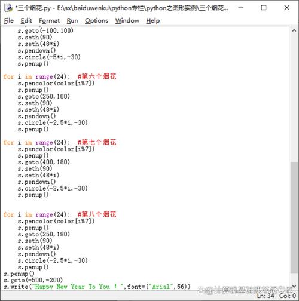This screenshot has width=299, height=301.
Task: Click the line s.goto(-500,-200)
Action: (x=33, y=280)
